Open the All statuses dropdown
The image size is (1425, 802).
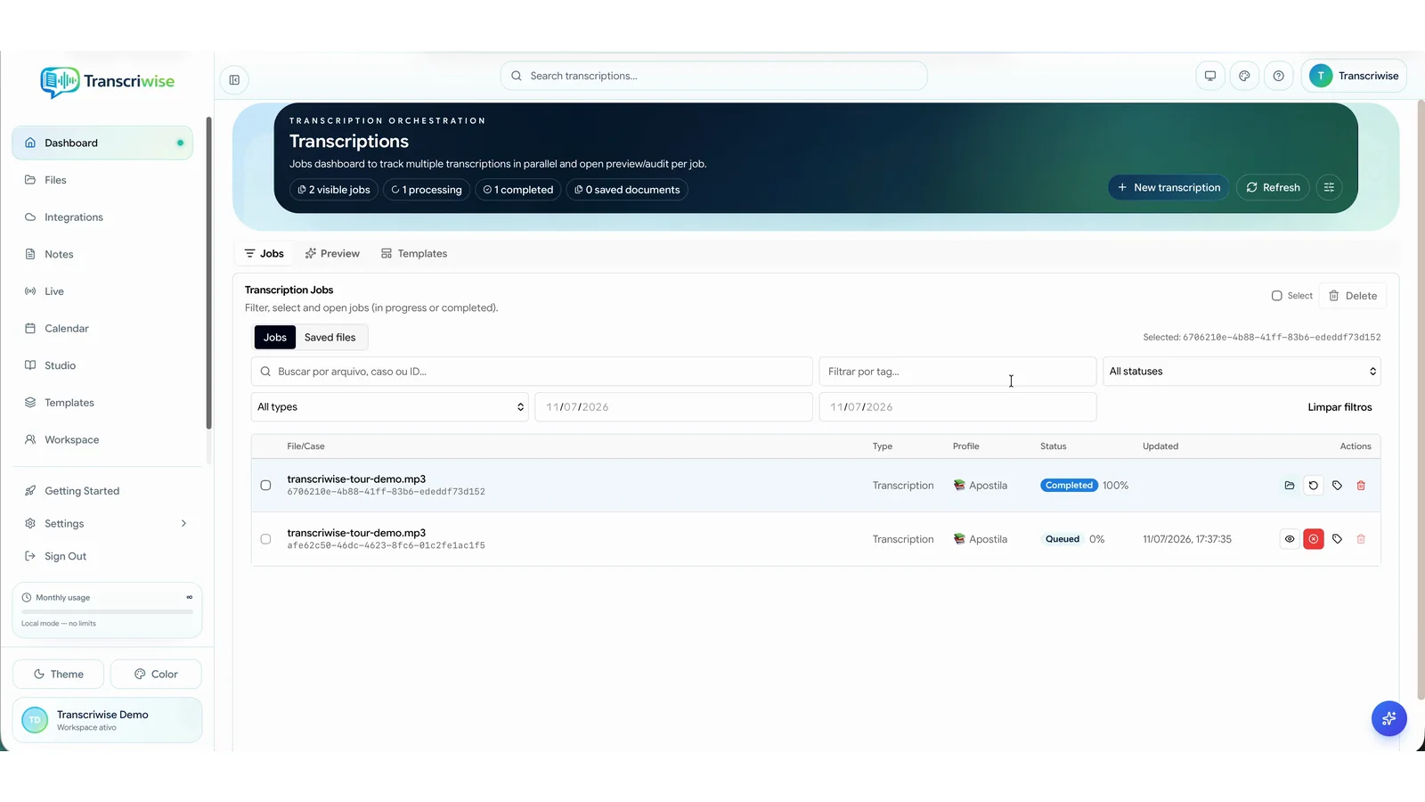tap(1242, 372)
